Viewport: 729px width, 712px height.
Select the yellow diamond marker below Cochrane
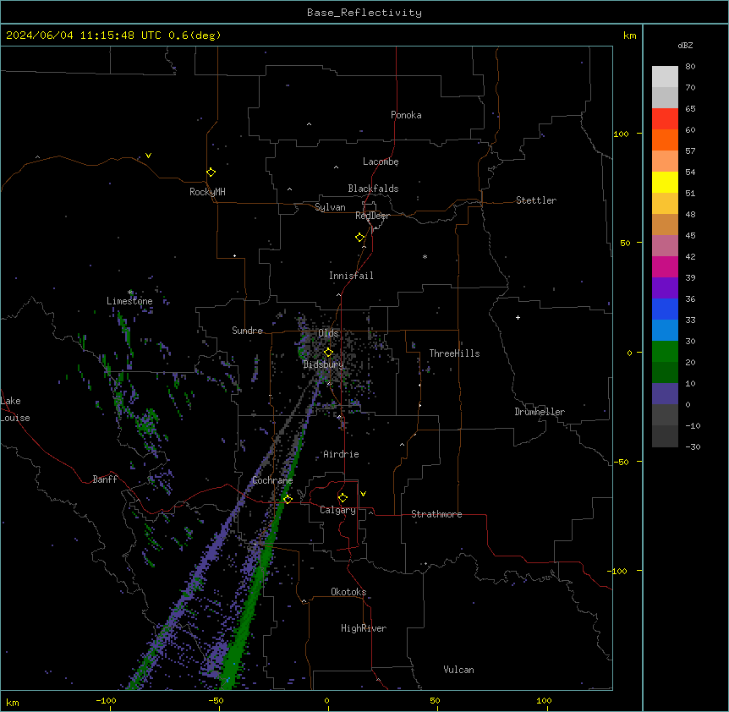pyautogui.click(x=288, y=499)
